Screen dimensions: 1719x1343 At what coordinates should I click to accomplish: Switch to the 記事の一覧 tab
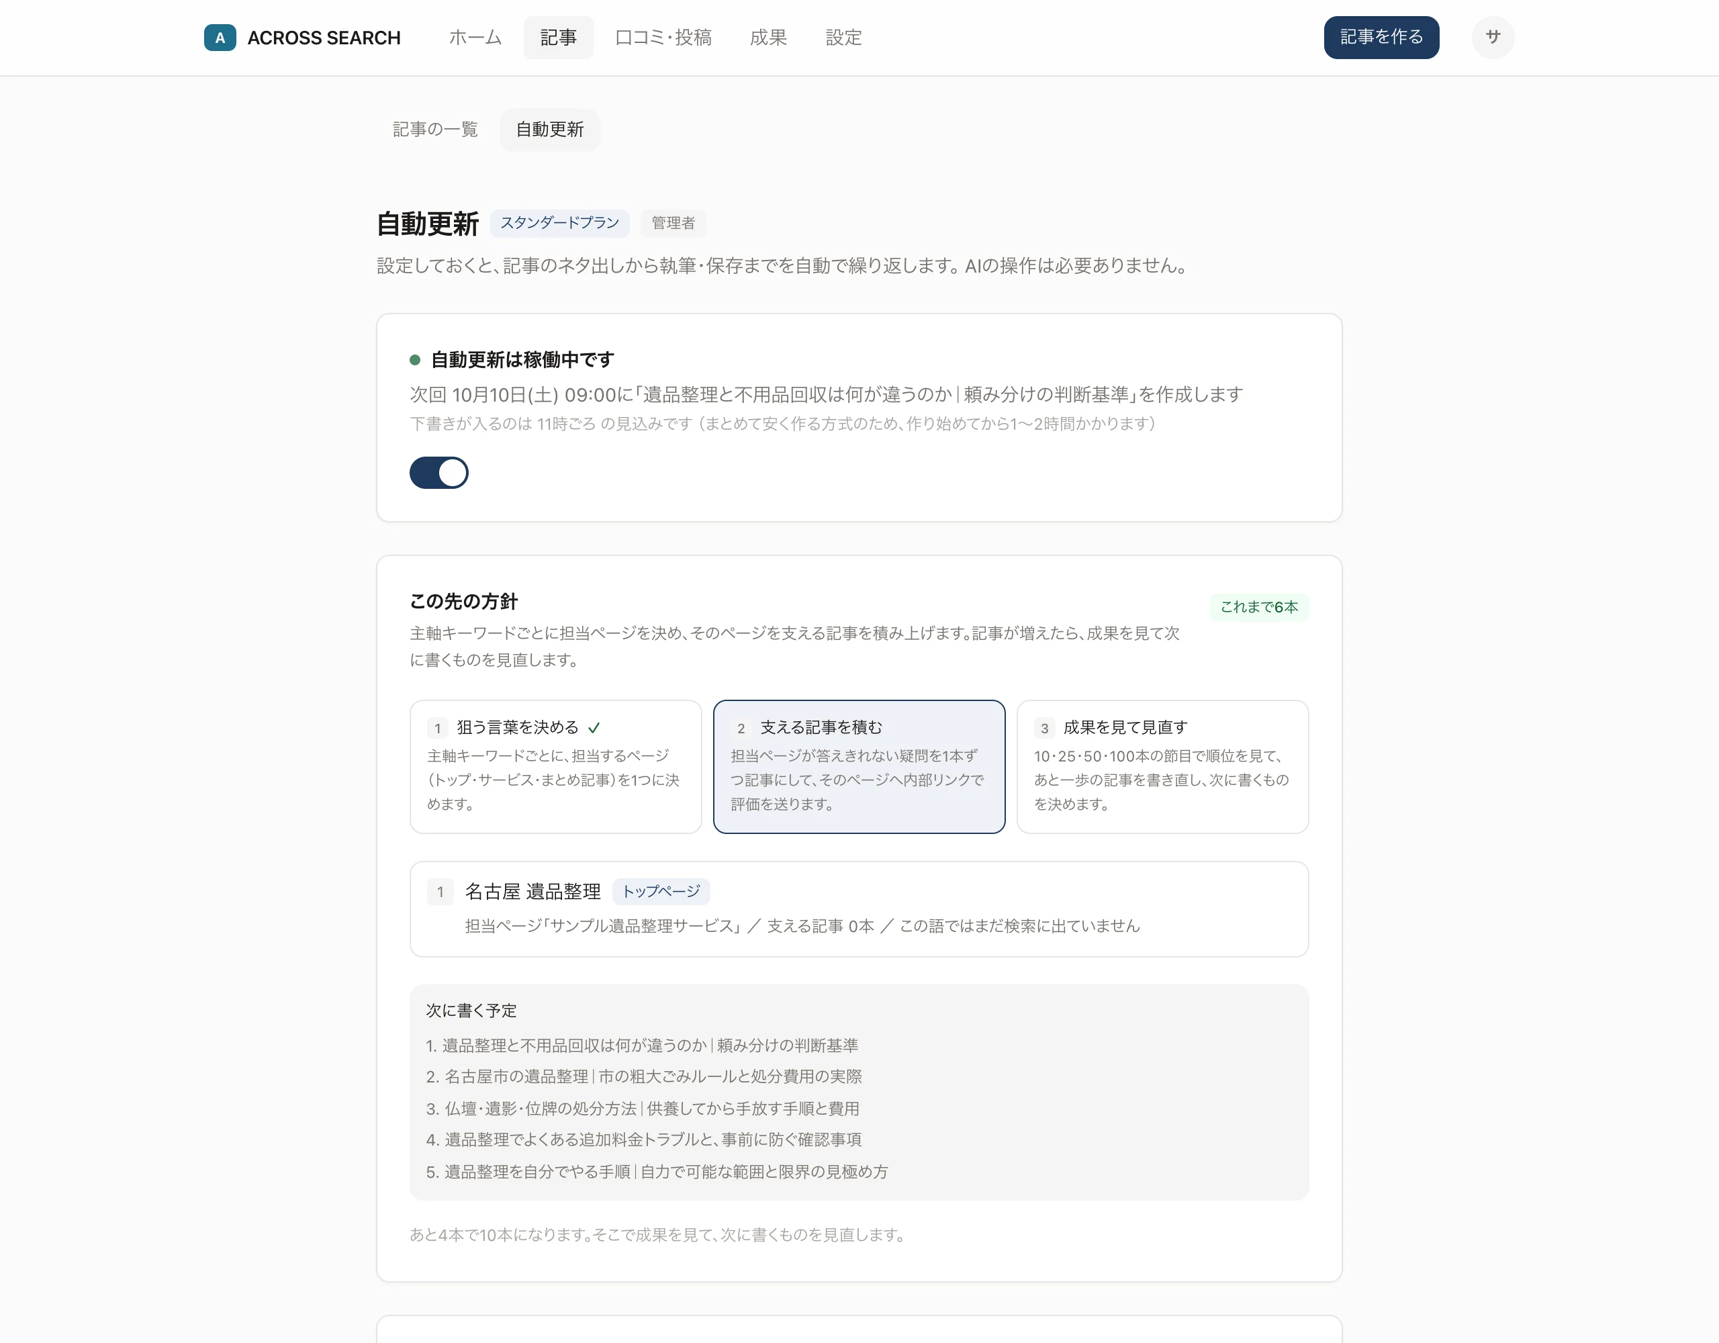pos(435,129)
